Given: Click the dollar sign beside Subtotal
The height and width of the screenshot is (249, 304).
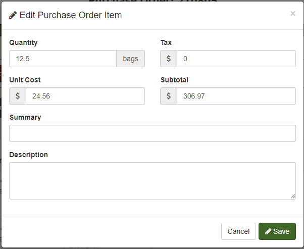Looking at the screenshot, I should tap(169, 96).
